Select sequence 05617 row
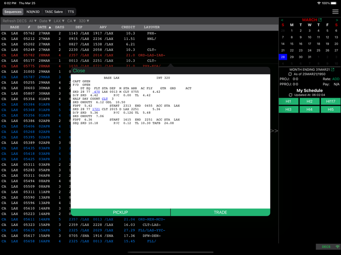The width and height of the screenshot is (341, 255). coord(139,236)
